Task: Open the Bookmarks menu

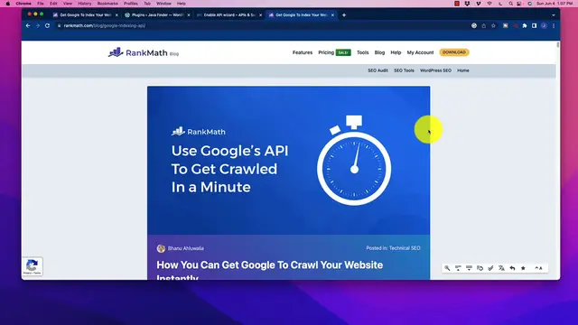Action: tap(107, 4)
